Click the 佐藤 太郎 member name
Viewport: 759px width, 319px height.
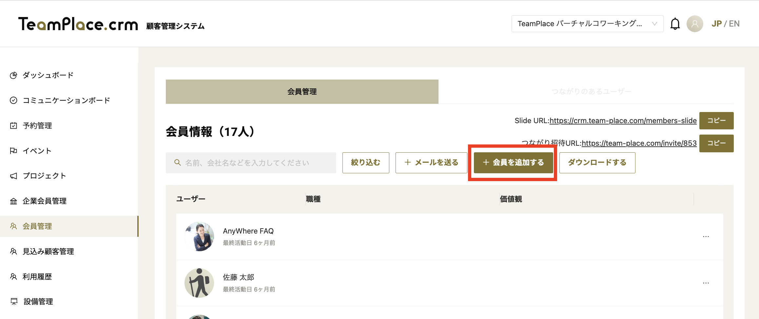(x=239, y=277)
